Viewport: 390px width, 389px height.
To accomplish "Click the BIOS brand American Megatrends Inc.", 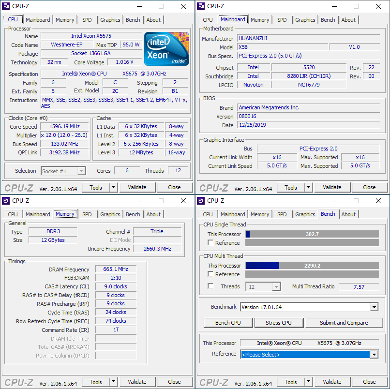I will (308, 107).
